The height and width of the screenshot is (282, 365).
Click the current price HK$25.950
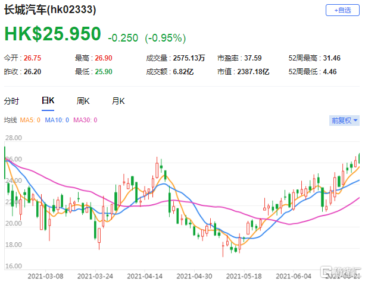pos(52,34)
